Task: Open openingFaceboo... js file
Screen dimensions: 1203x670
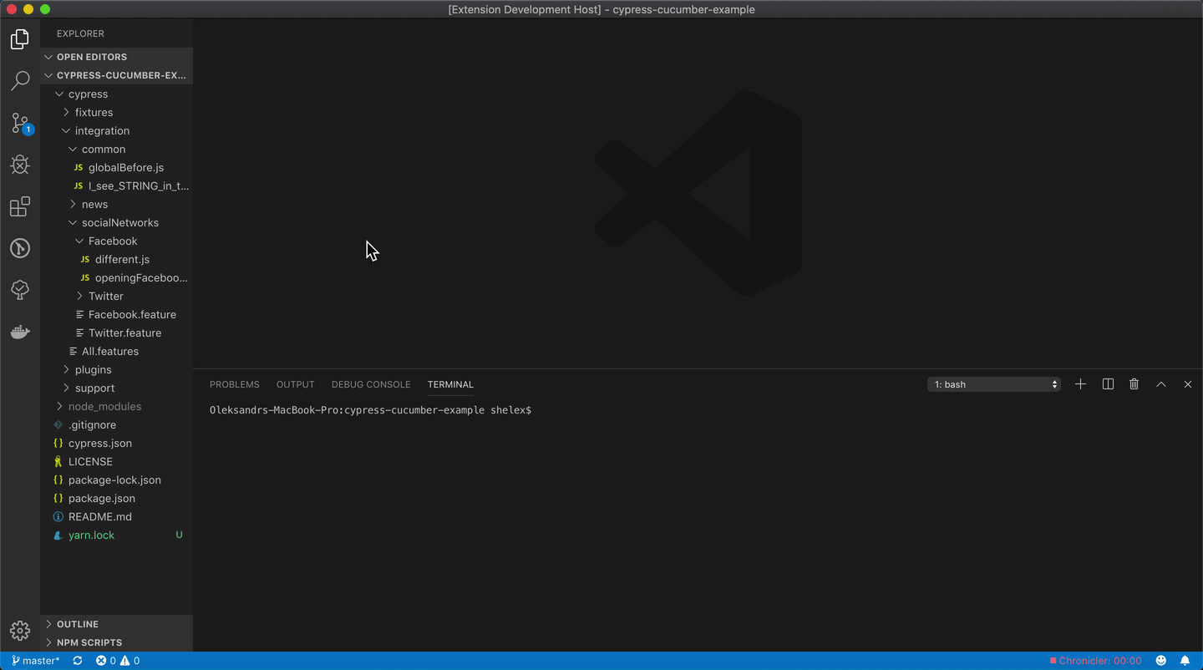Action: pyautogui.click(x=117, y=277)
